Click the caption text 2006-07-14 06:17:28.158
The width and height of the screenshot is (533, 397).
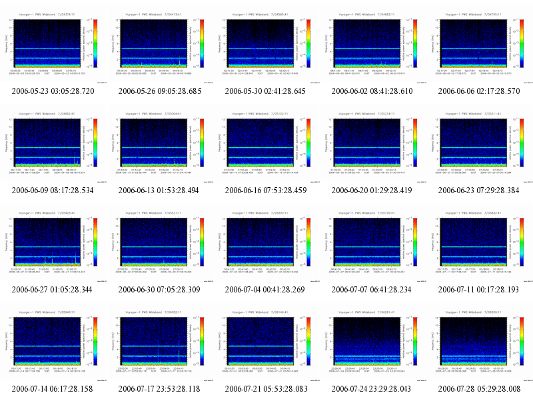[x=53, y=389]
